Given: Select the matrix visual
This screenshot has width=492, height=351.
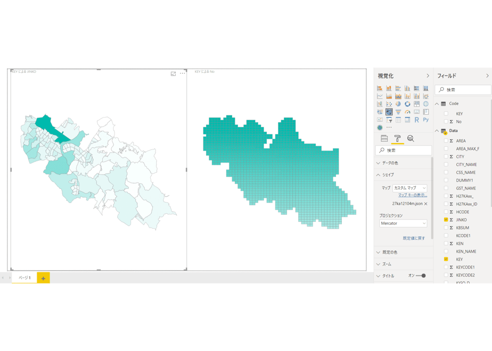Looking at the screenshot, I should pyautogui.click(x=407, y=120).
